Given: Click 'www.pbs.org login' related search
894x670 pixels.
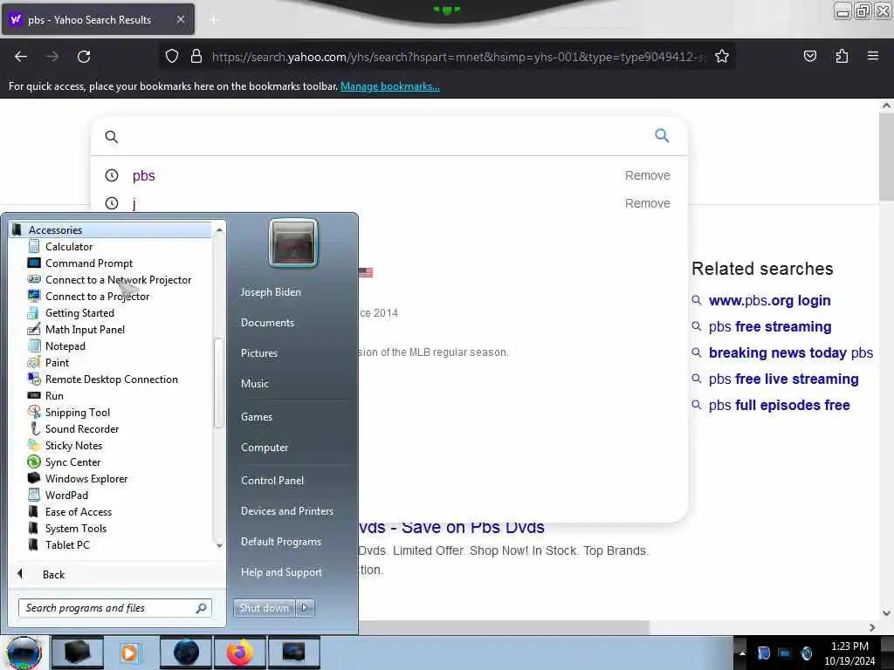Looking at the screenshot, I should [x=769, y=300].
